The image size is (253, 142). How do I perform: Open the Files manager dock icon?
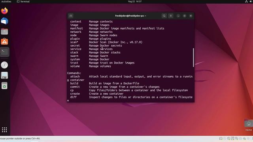(4, 32)
